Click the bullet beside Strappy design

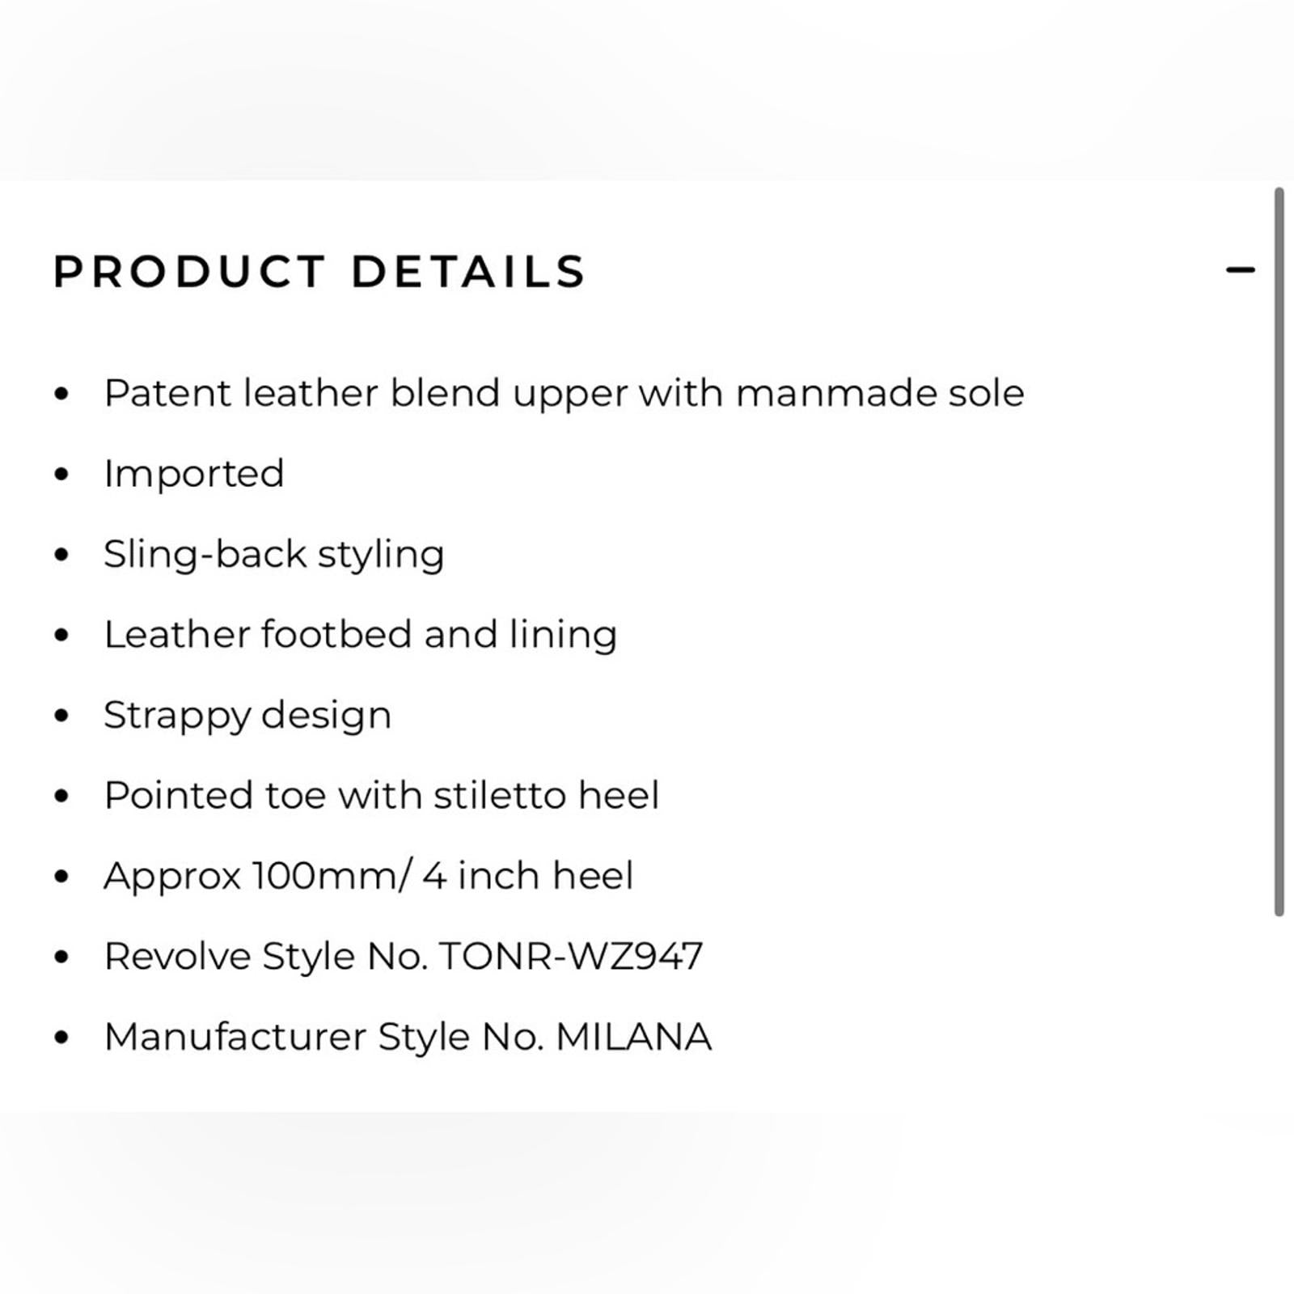pos(61,715)
